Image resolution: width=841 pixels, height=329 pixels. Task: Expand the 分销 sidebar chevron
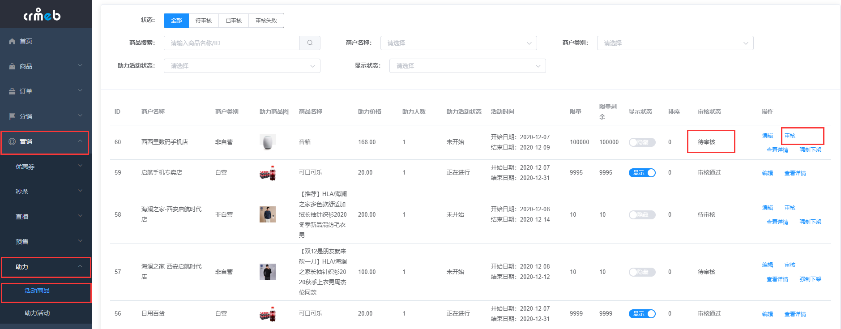pos(80,115)
